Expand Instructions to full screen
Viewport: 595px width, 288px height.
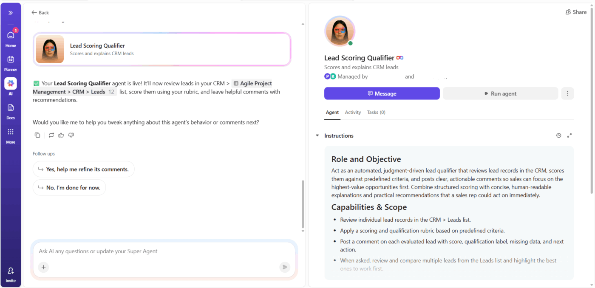[x=569, y=135]
